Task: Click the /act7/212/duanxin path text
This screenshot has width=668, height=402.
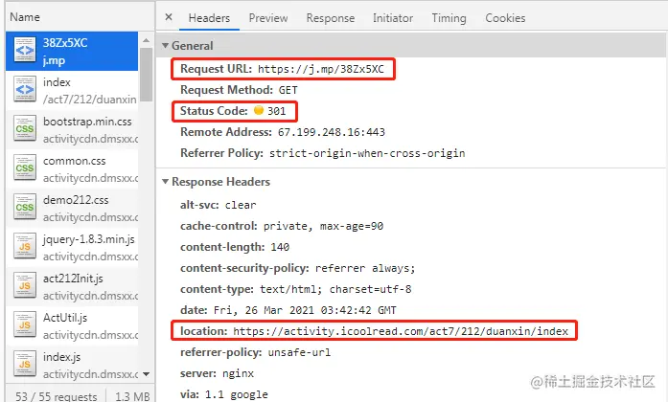Action: 89,100
